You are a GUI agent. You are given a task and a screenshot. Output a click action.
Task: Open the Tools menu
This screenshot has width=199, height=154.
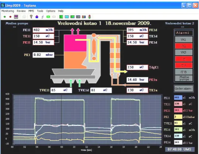[40, 11]
